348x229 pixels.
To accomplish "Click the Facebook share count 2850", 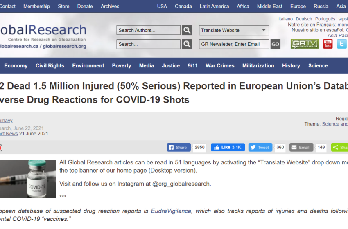I will (199, 148).
